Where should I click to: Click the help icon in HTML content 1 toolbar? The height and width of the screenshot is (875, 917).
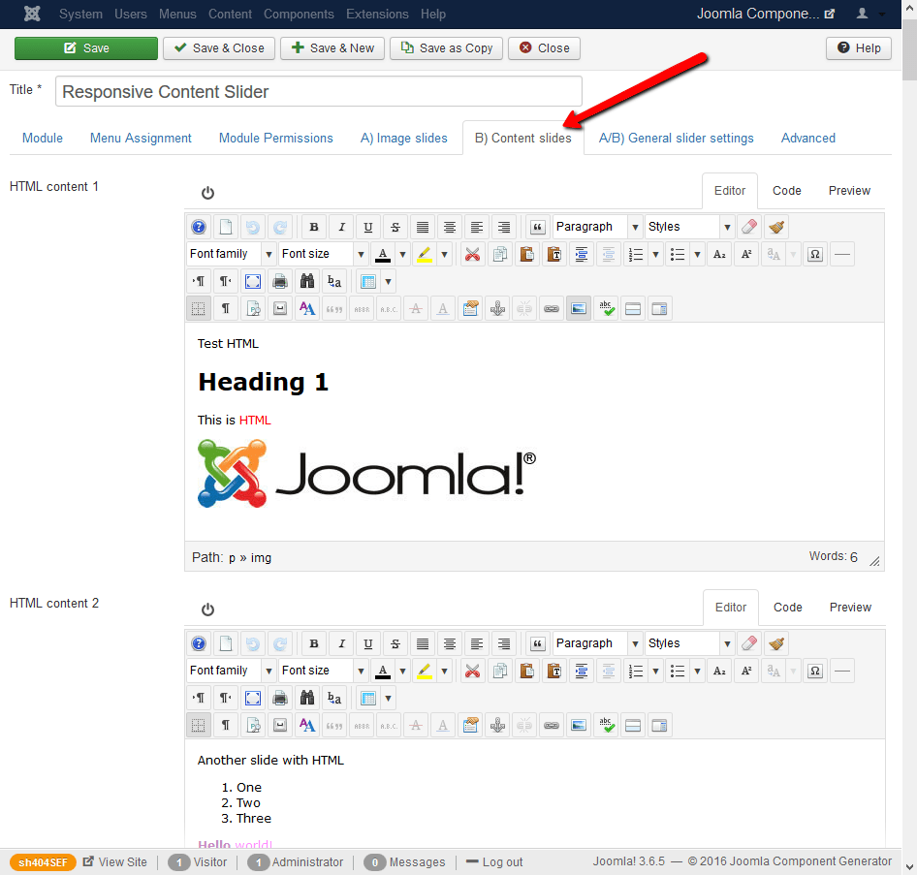point(199,227)
